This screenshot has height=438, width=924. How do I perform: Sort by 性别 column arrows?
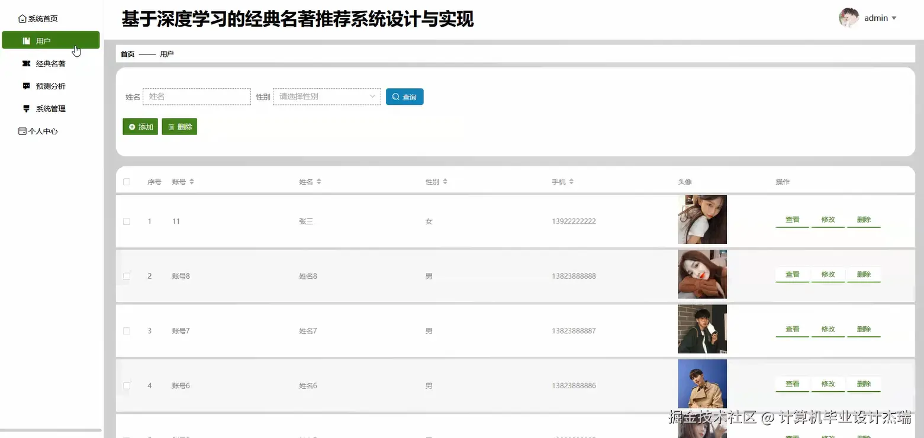(x=445, y=182)
